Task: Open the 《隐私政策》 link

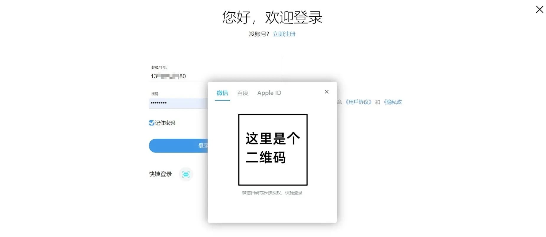Action: pos(392,102)
